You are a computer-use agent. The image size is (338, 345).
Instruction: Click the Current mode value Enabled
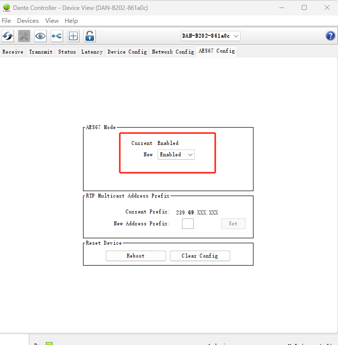click(x=168, y=143)
